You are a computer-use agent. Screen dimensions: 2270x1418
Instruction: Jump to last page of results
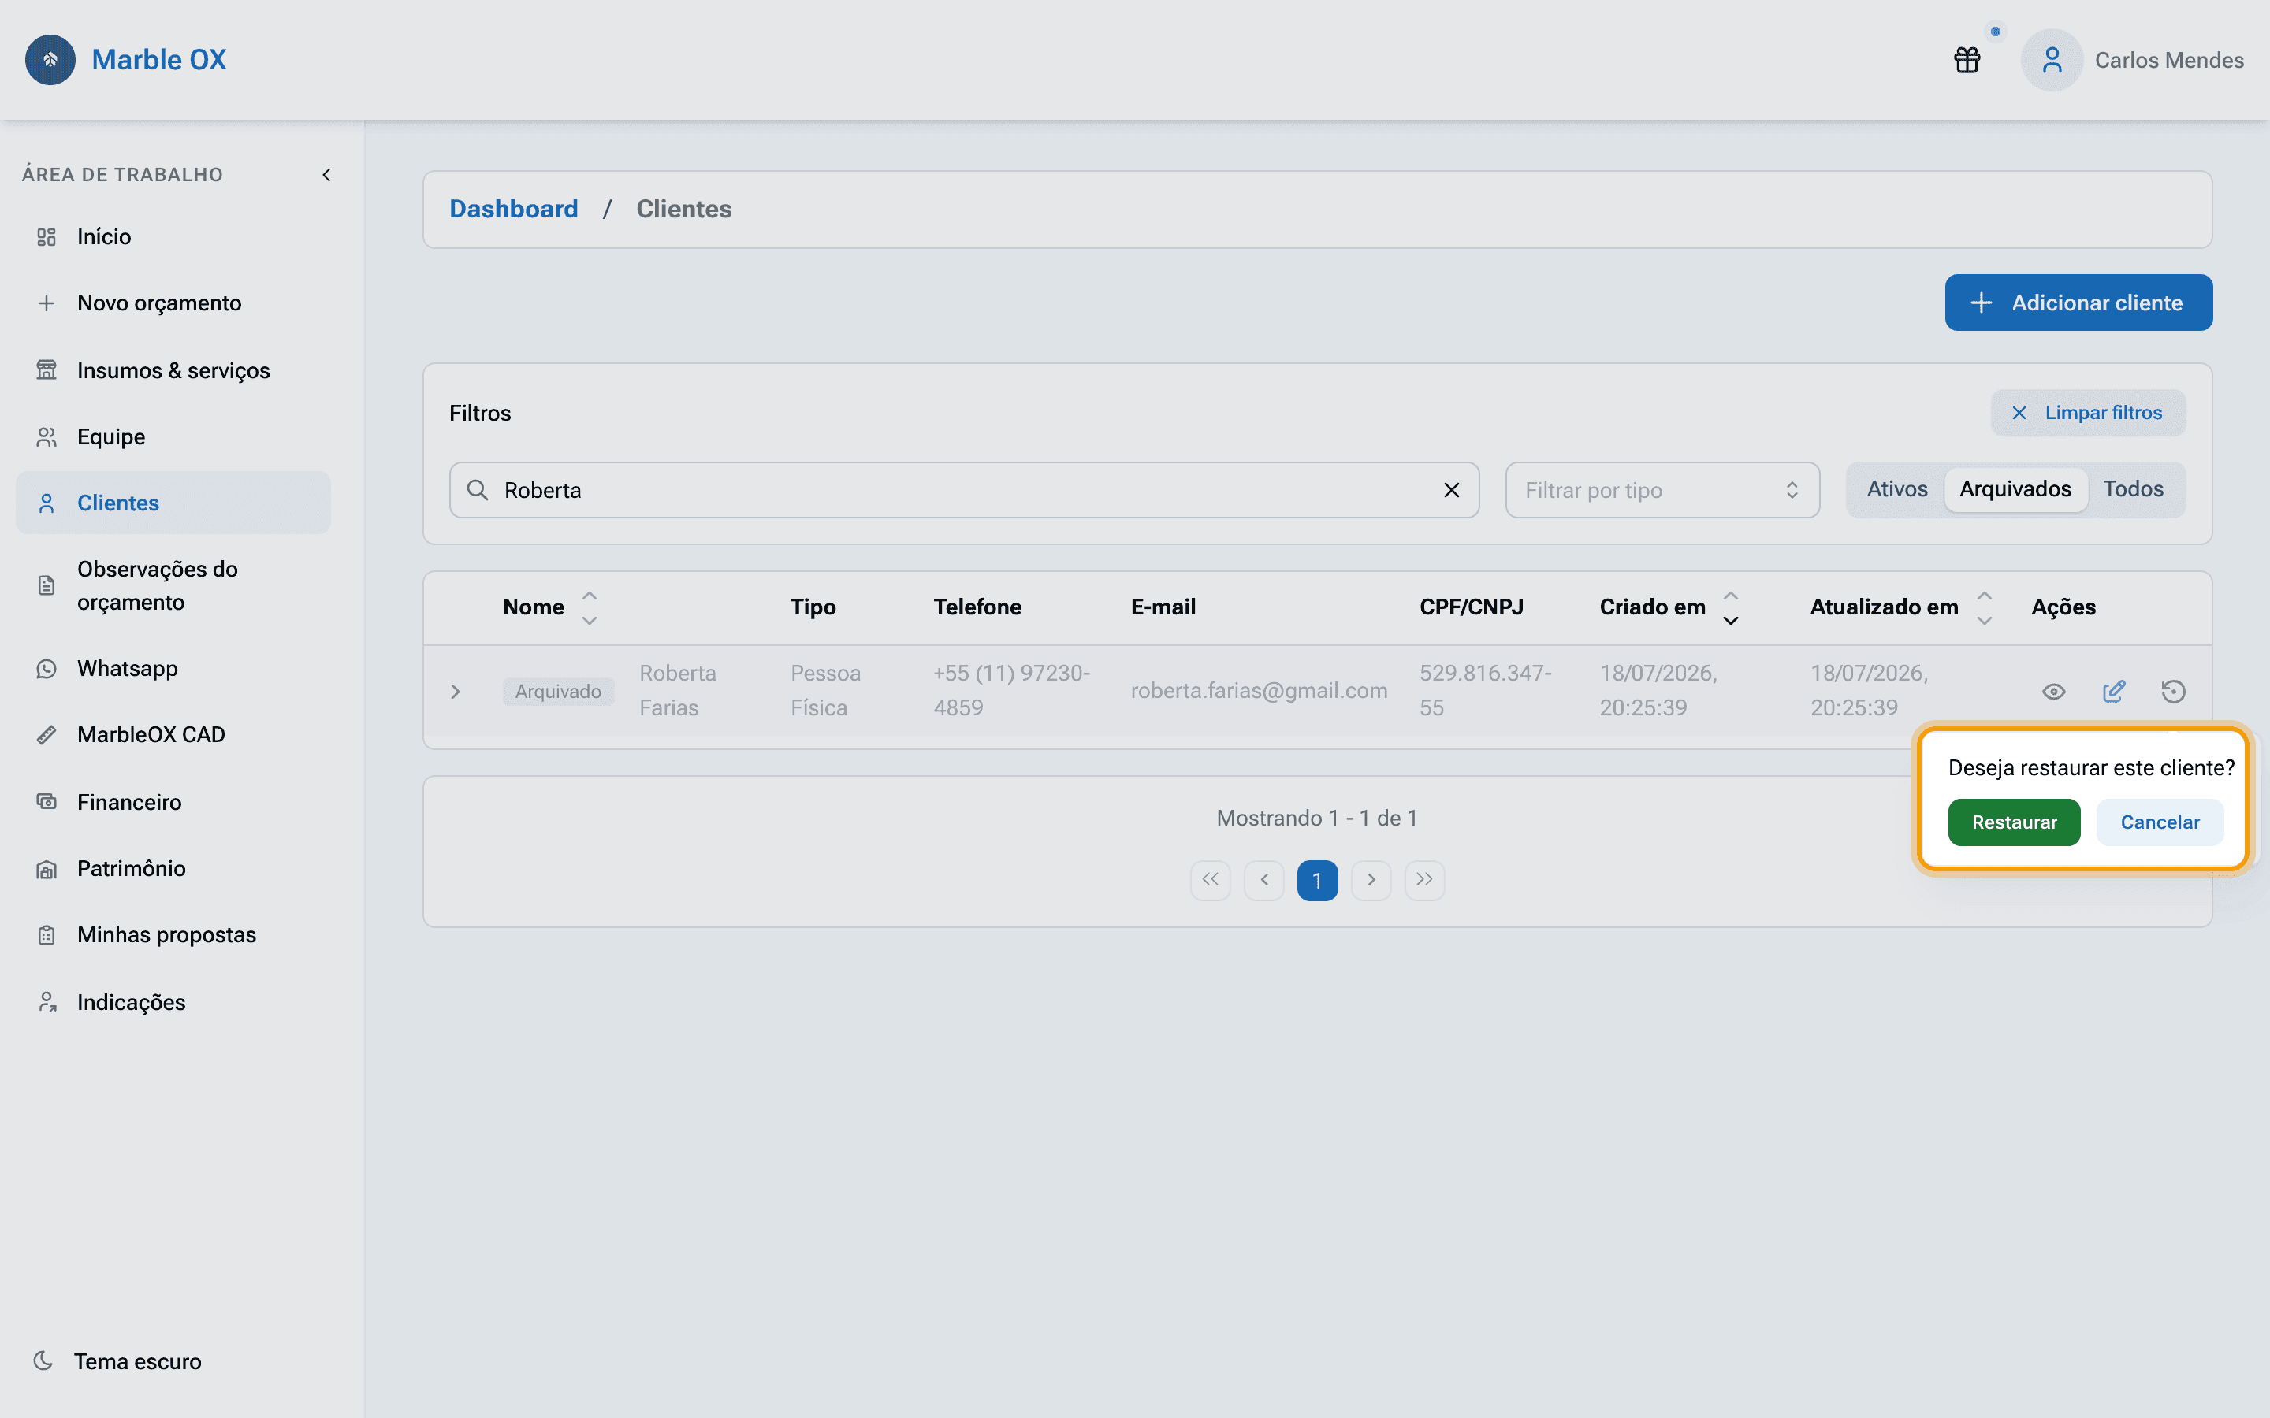(1424, 880)
